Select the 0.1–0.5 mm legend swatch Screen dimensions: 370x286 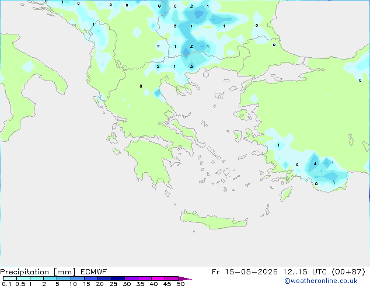[x=10, y=278]
